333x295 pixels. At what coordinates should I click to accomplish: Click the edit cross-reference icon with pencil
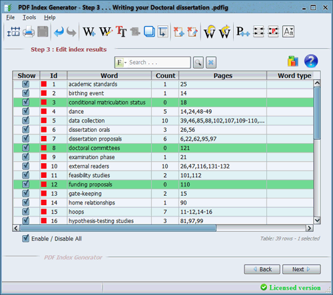[192, 31]
